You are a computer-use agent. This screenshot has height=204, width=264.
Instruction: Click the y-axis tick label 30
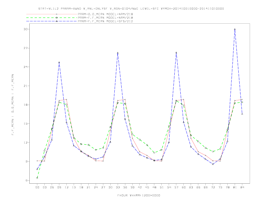tap(25, 29)
